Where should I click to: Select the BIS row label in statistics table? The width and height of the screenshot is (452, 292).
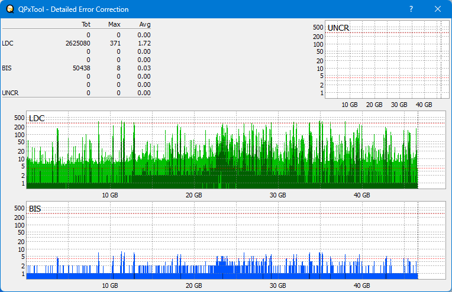click(7, 68)
